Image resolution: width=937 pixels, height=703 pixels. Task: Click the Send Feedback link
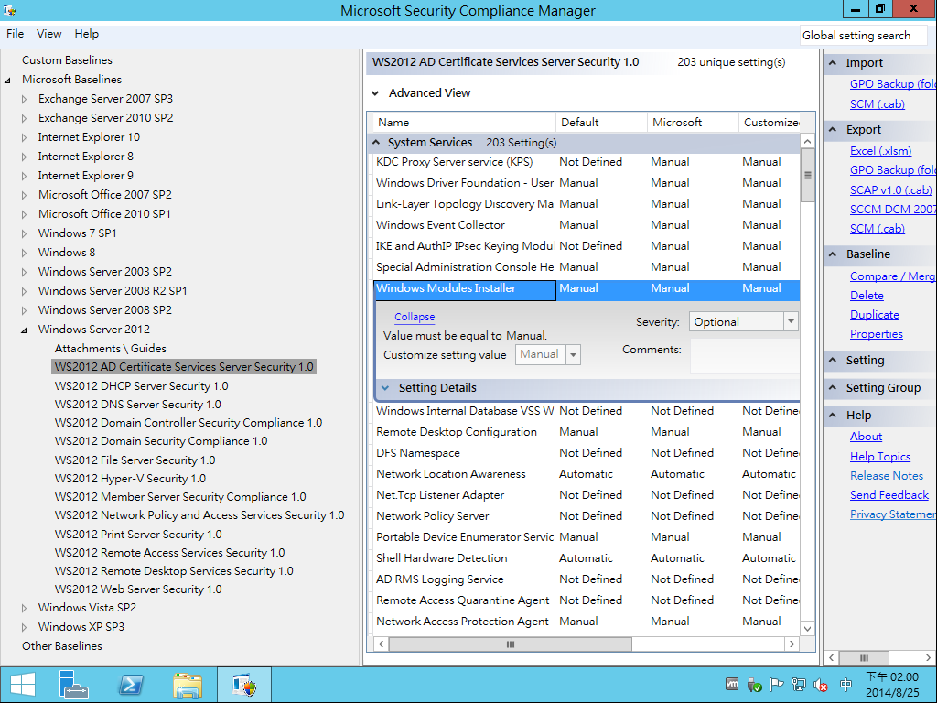coord(889,495)
